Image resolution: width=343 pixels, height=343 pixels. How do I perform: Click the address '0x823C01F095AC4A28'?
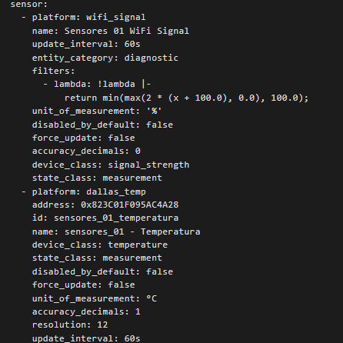coord(129,205)
